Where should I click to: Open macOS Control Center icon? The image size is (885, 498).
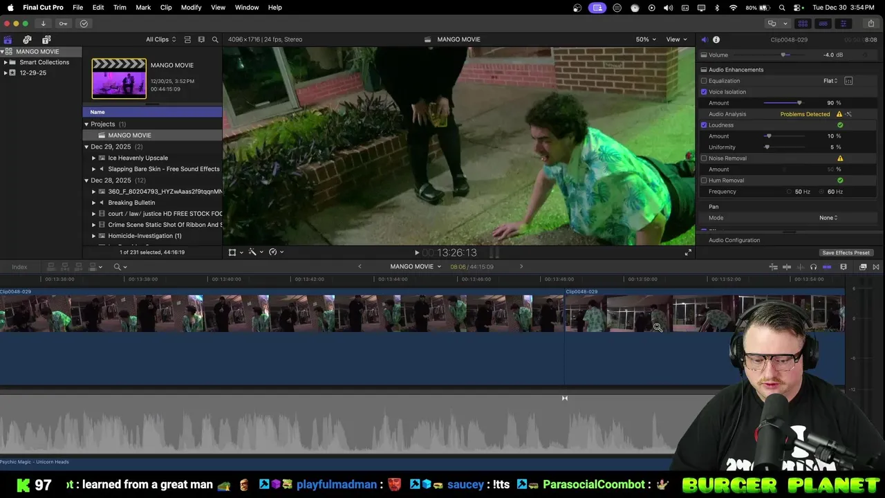click(x=799, y=8)
